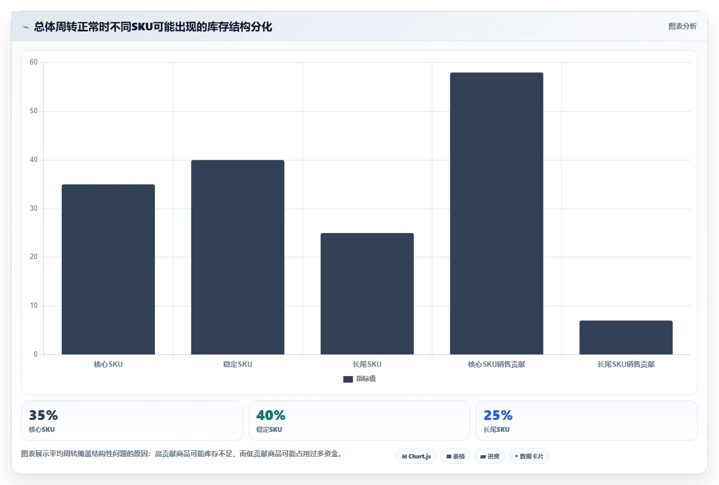Click the 核心SKU bar in chart

pos(108,269)
